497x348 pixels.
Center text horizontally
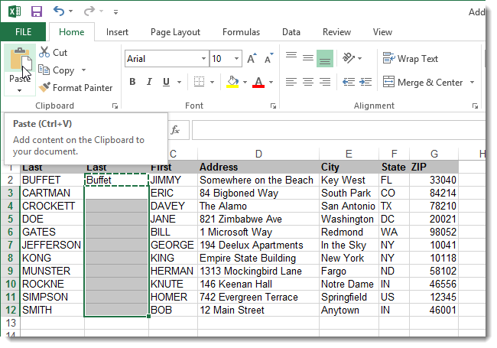(x=308, y=82)
